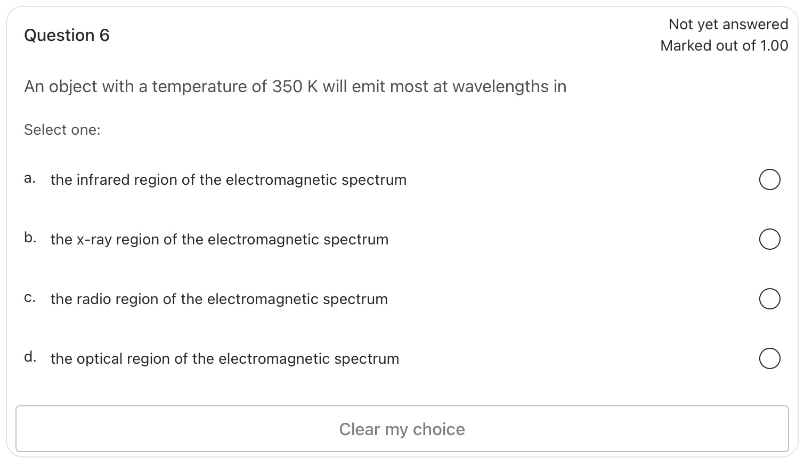Select the x-ray region radio button
The height and width of the screenshot is (458, 804).
(769, 240)
